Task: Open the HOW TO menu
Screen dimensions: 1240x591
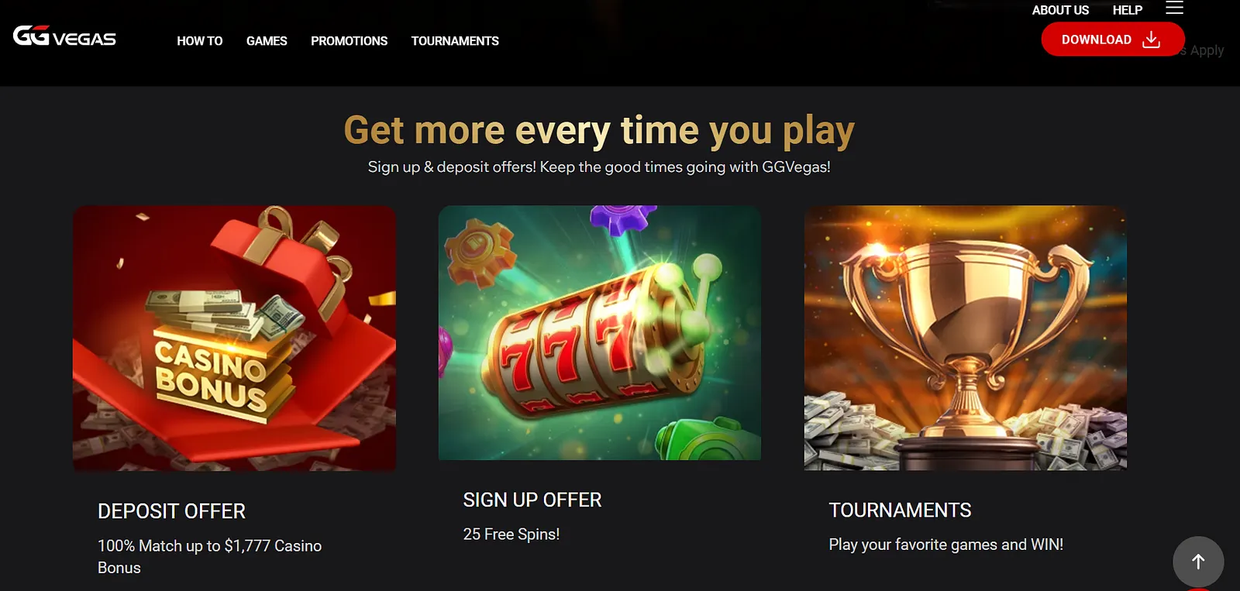Action: click(x=199, y=41)
